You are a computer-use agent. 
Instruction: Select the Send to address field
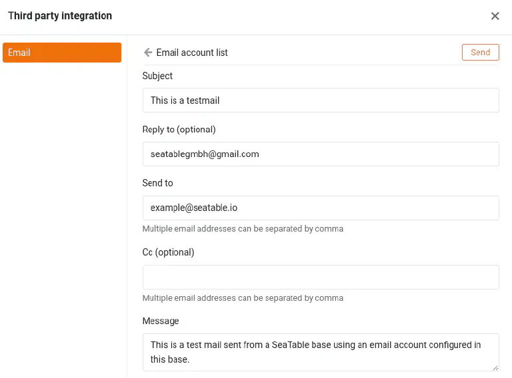(x=321, y=208)
